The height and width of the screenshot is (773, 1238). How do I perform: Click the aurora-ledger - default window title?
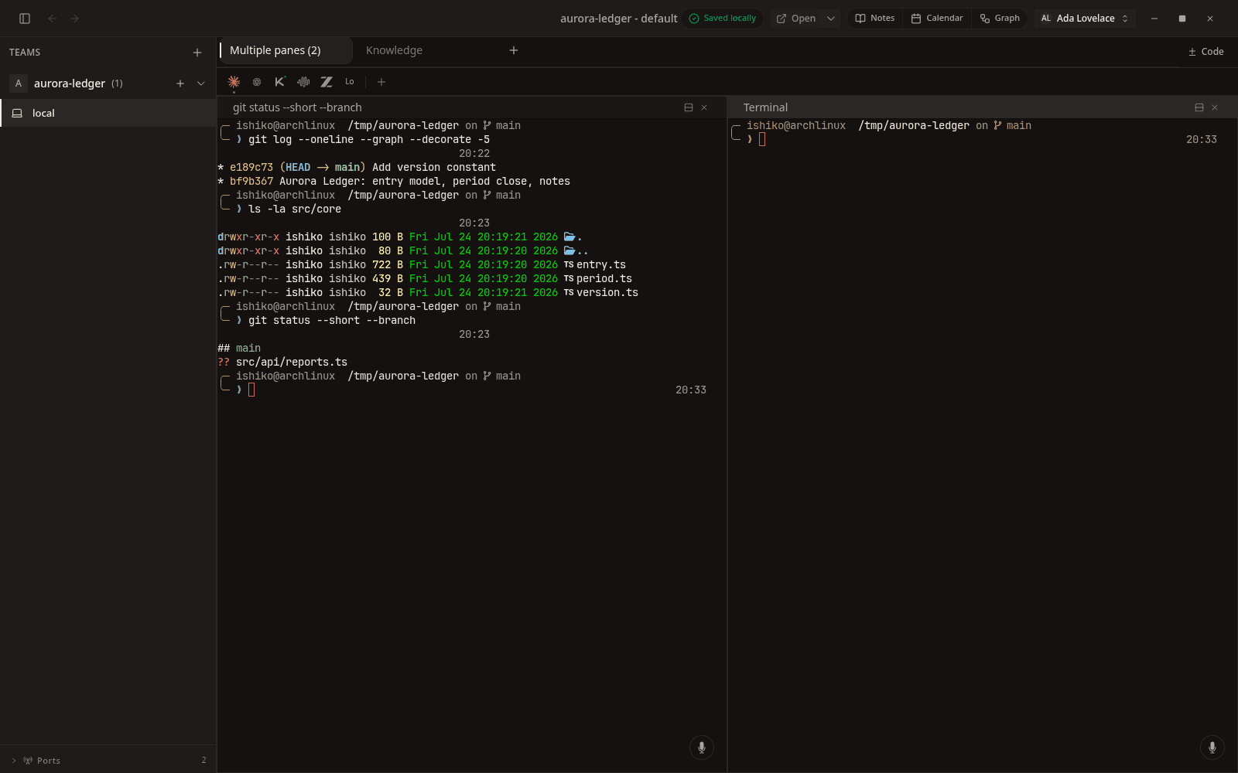619,19
